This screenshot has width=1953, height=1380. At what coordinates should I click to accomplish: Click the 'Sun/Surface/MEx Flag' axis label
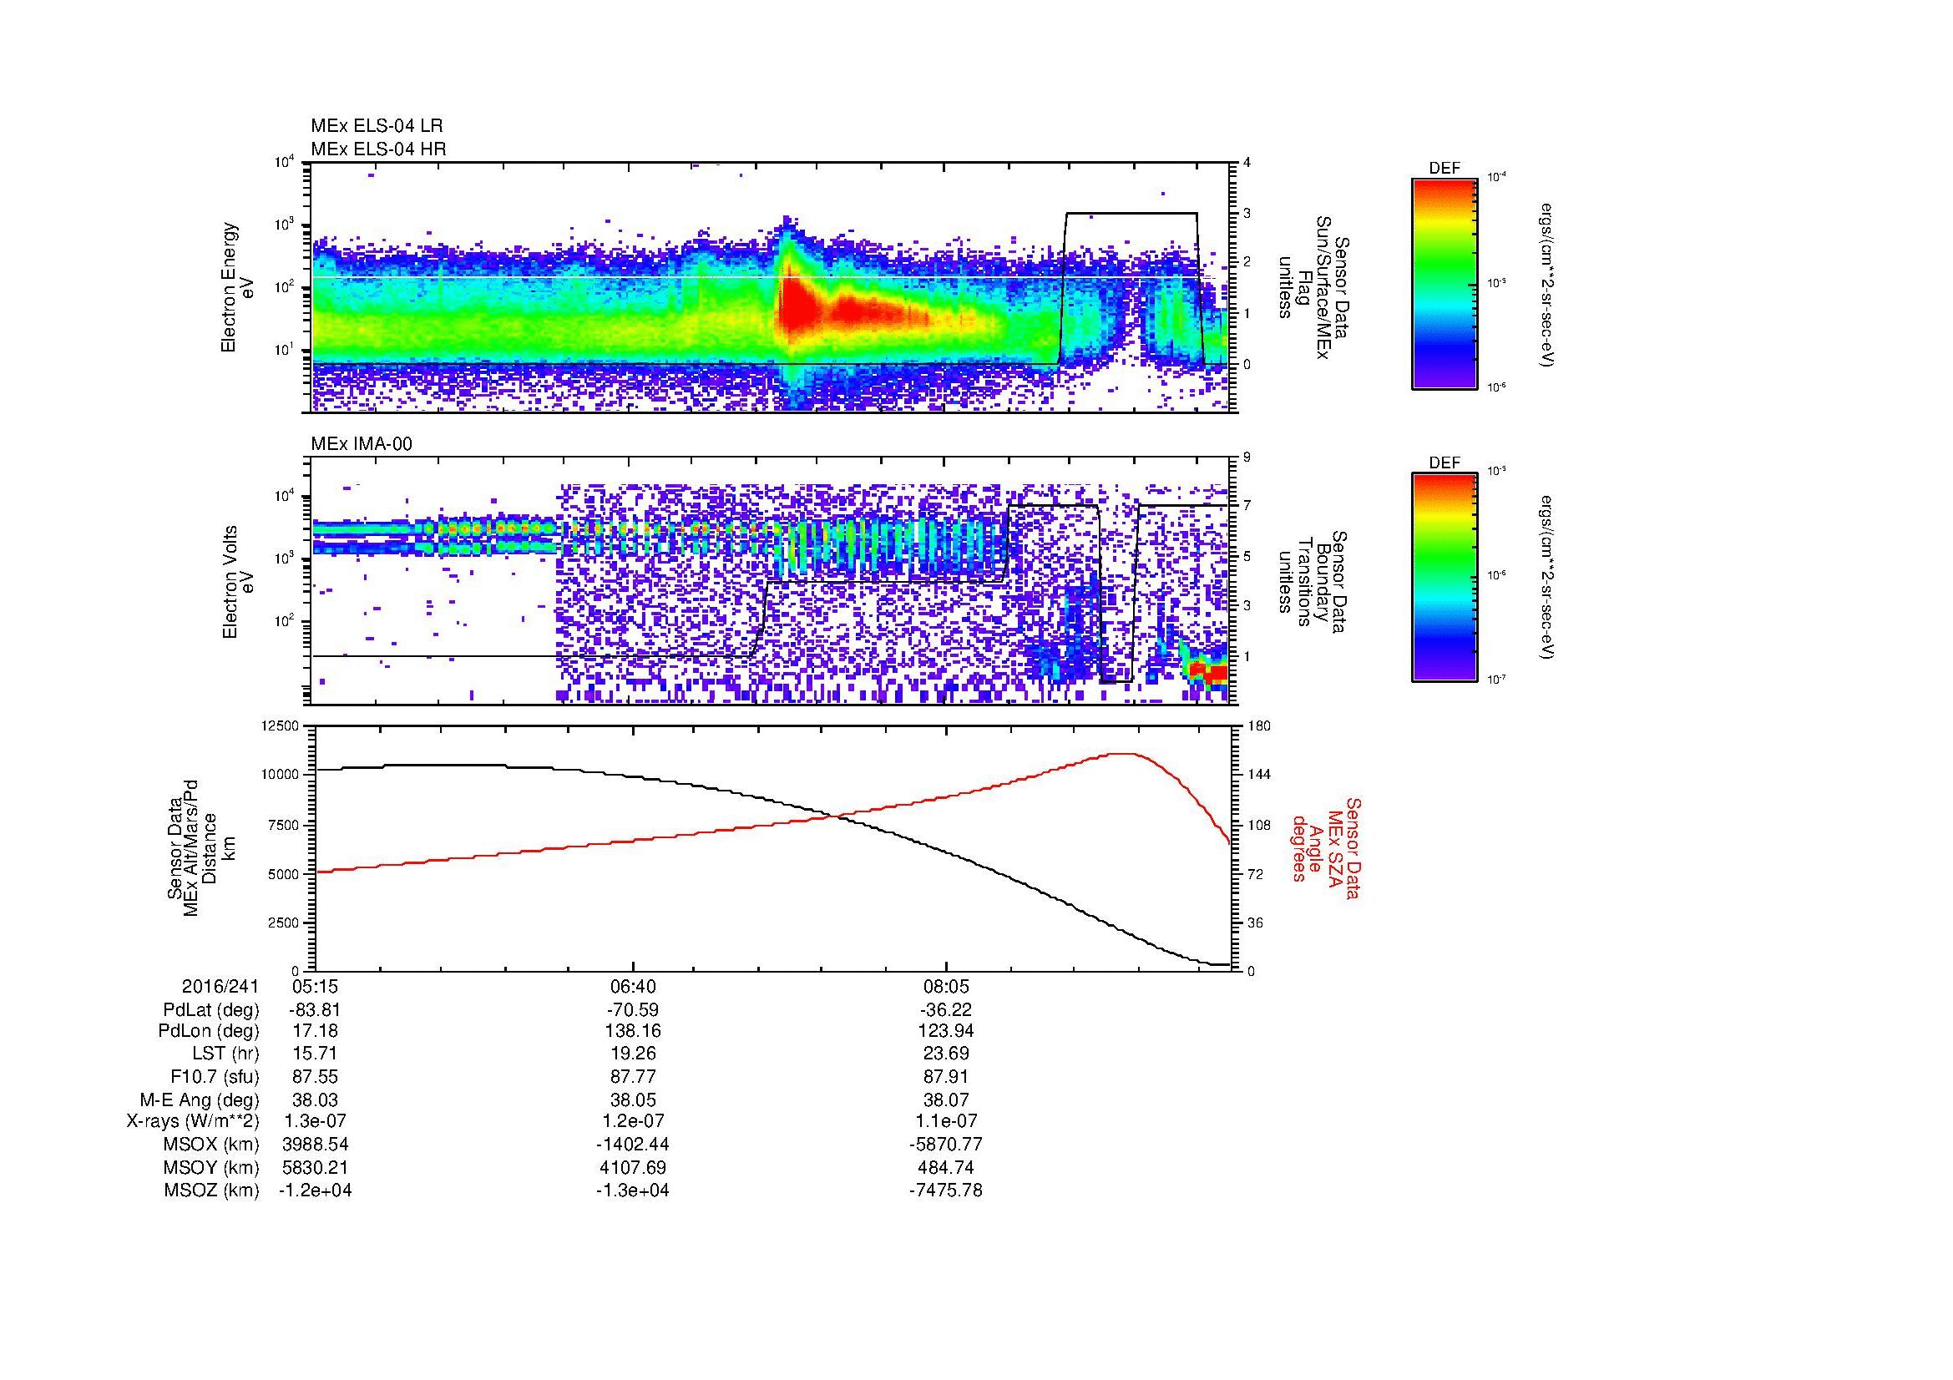[1312, 287]
